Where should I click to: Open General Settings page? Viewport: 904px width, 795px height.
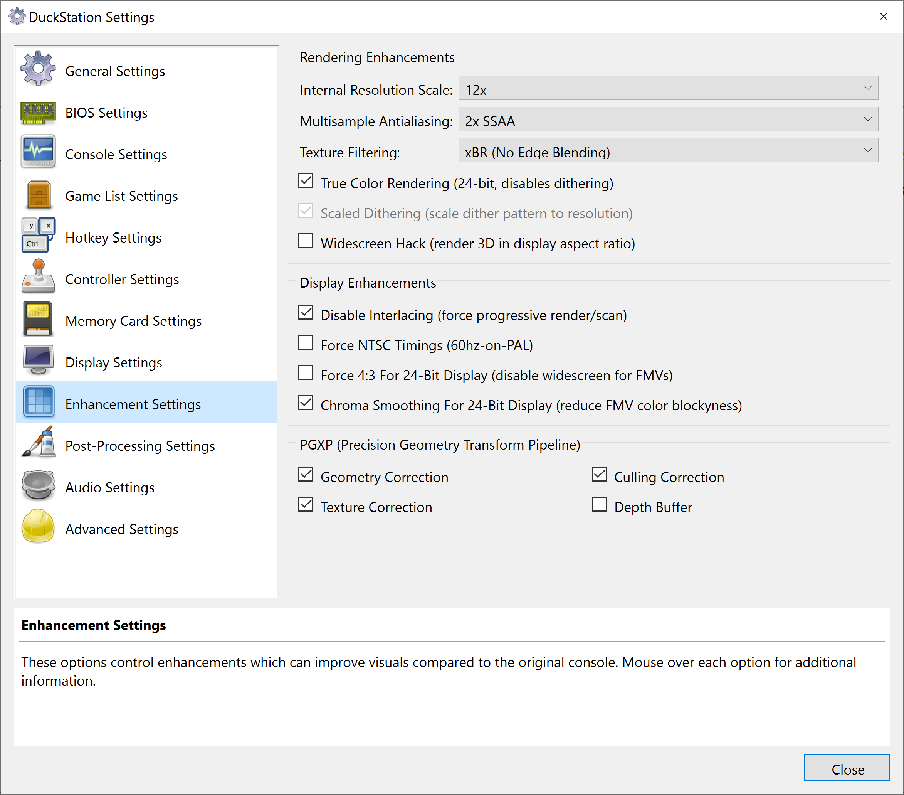[115, 71]
